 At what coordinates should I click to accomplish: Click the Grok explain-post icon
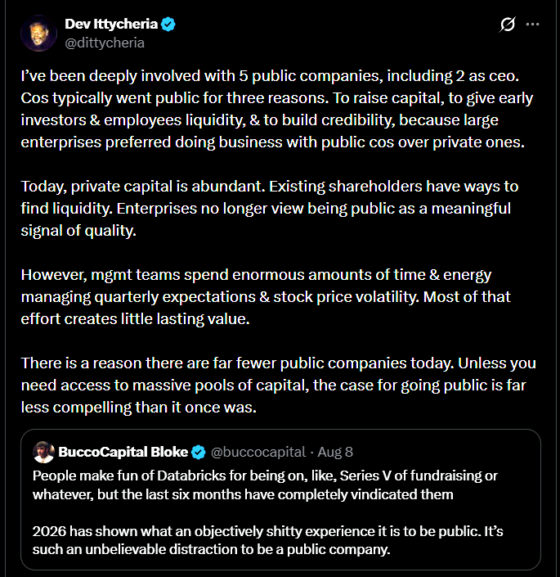508,25
